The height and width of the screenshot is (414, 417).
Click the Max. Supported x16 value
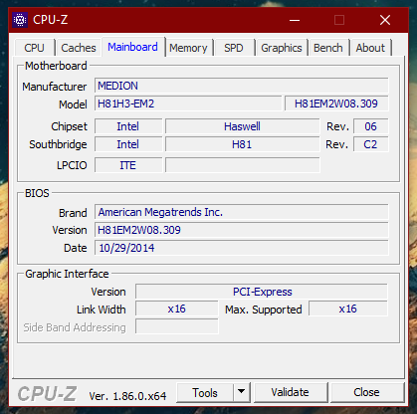(347, 309)
